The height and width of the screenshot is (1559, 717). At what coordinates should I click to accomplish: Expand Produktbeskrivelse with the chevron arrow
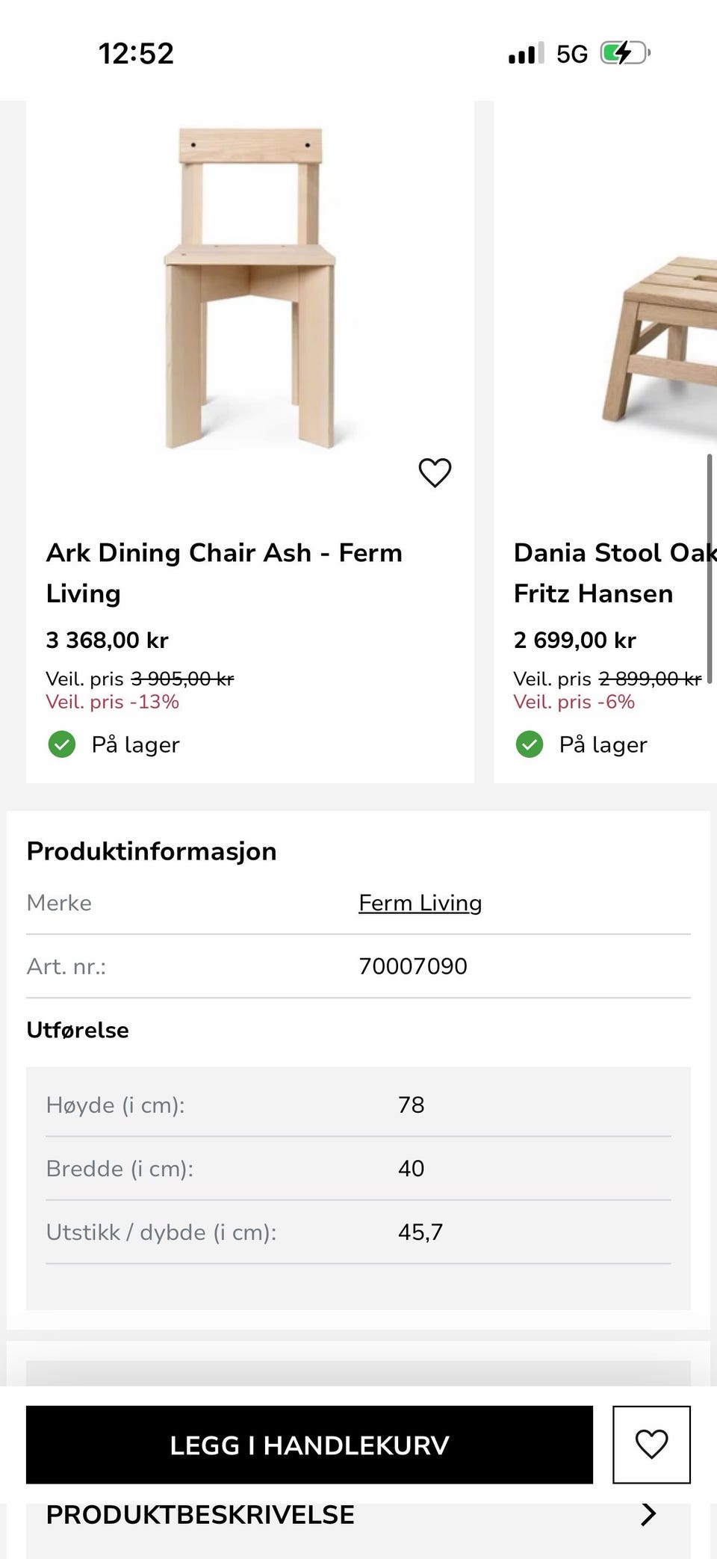(648, 1513)
